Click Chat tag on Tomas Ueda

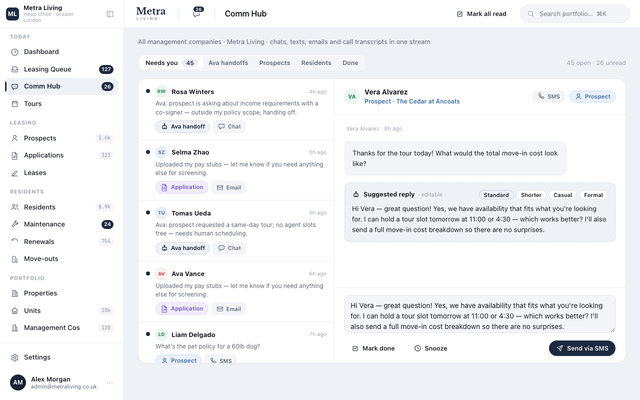click(x=229, y=248)
